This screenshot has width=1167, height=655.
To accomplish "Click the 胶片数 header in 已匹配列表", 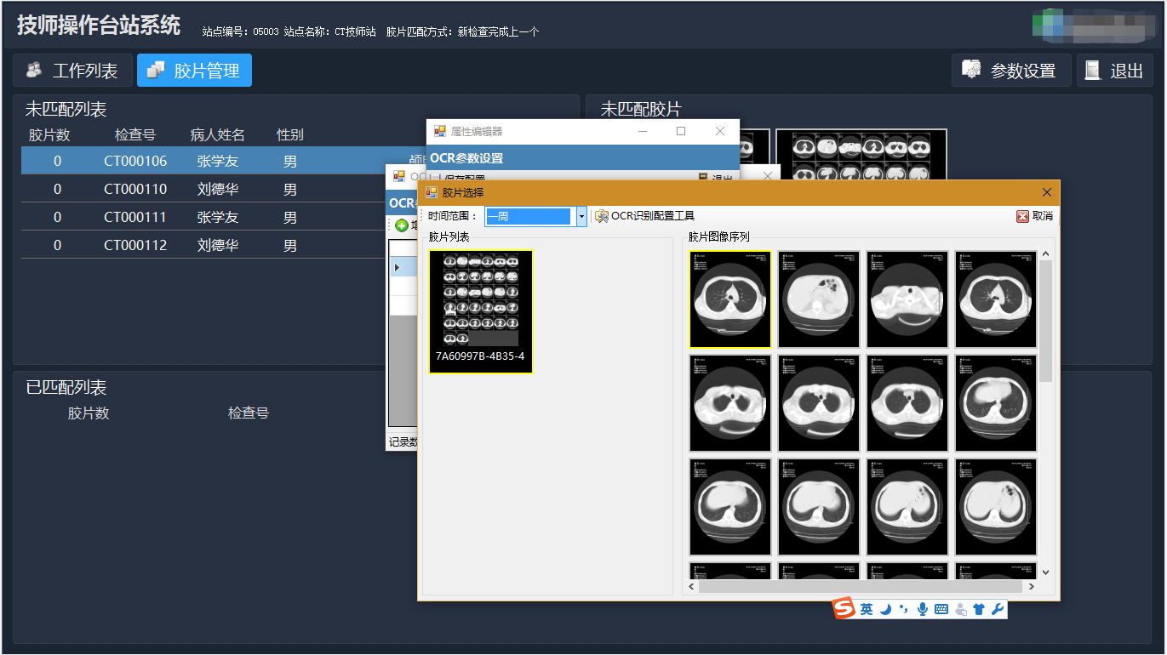I will (89, 413).
